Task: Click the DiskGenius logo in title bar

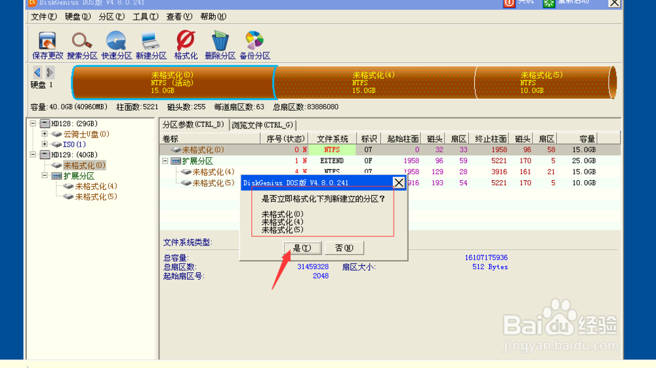Action: (31, 3)
